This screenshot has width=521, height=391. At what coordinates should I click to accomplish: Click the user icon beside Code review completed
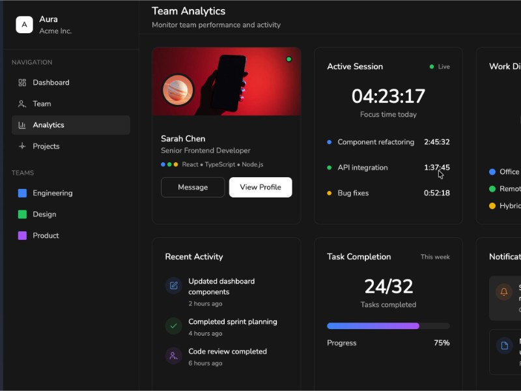point(173,356)
